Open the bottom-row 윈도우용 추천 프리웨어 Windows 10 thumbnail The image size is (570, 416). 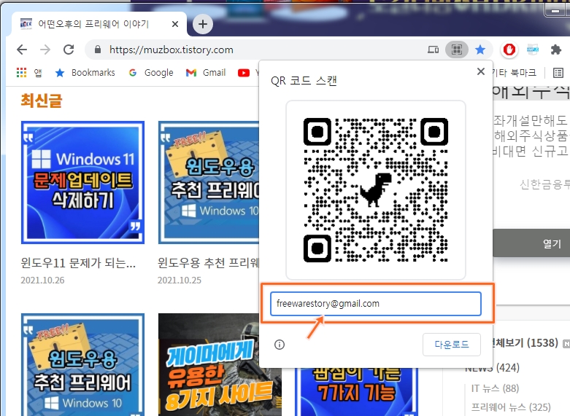coord(83,364)
